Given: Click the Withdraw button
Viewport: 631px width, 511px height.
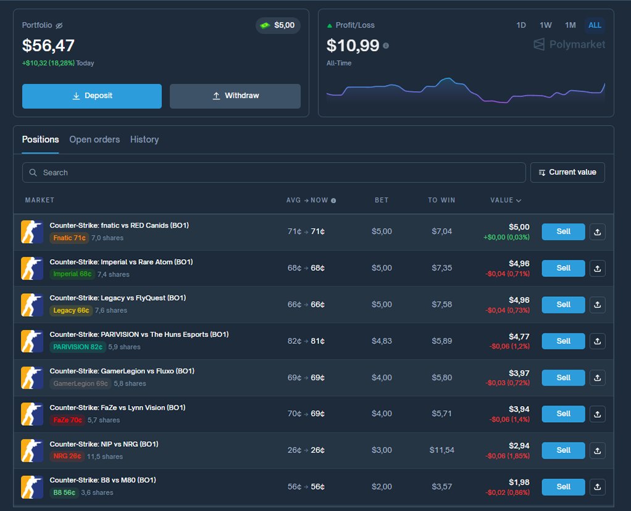Looking at the screenshot, I should (235, 96).
